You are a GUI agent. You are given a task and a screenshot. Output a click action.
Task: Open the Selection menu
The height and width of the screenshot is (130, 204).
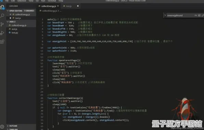(22, 1)
